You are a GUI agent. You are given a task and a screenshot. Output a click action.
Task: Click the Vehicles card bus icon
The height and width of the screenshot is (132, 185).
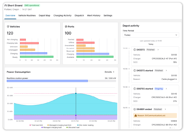pyautogui.click(x=8, y=27)
